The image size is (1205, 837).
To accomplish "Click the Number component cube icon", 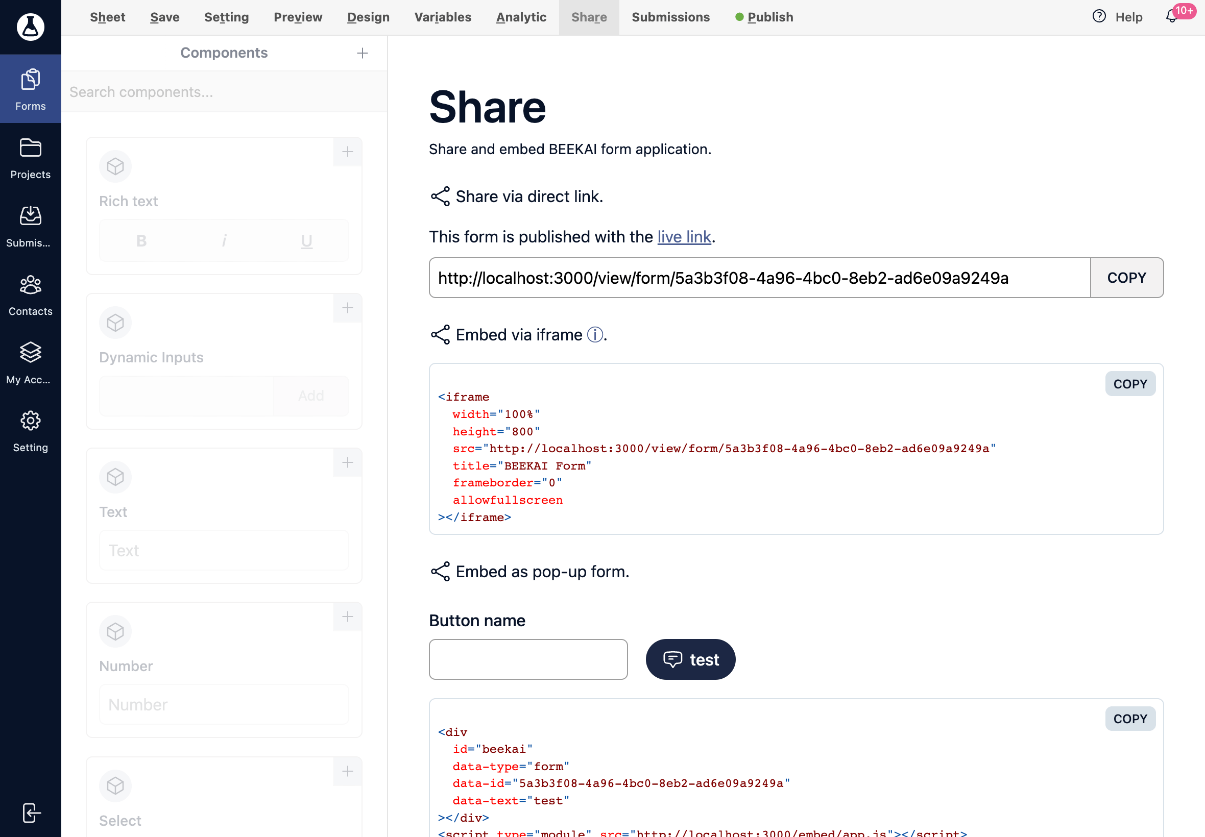I will (x=115, y=631).
